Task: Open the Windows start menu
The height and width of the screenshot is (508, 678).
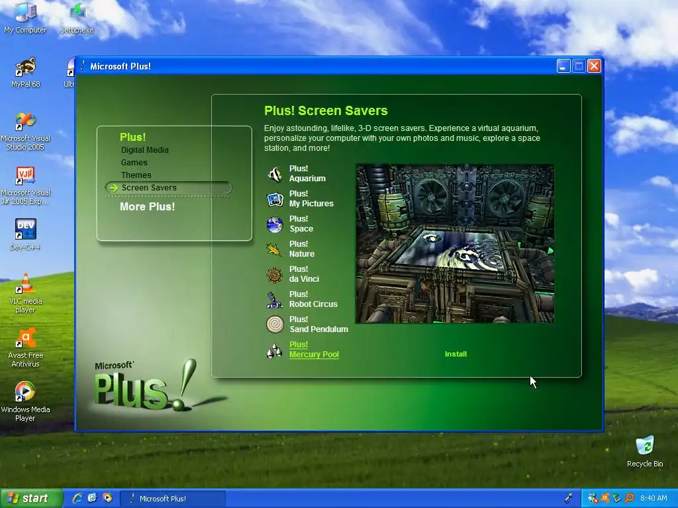Action: click(30, 498)
